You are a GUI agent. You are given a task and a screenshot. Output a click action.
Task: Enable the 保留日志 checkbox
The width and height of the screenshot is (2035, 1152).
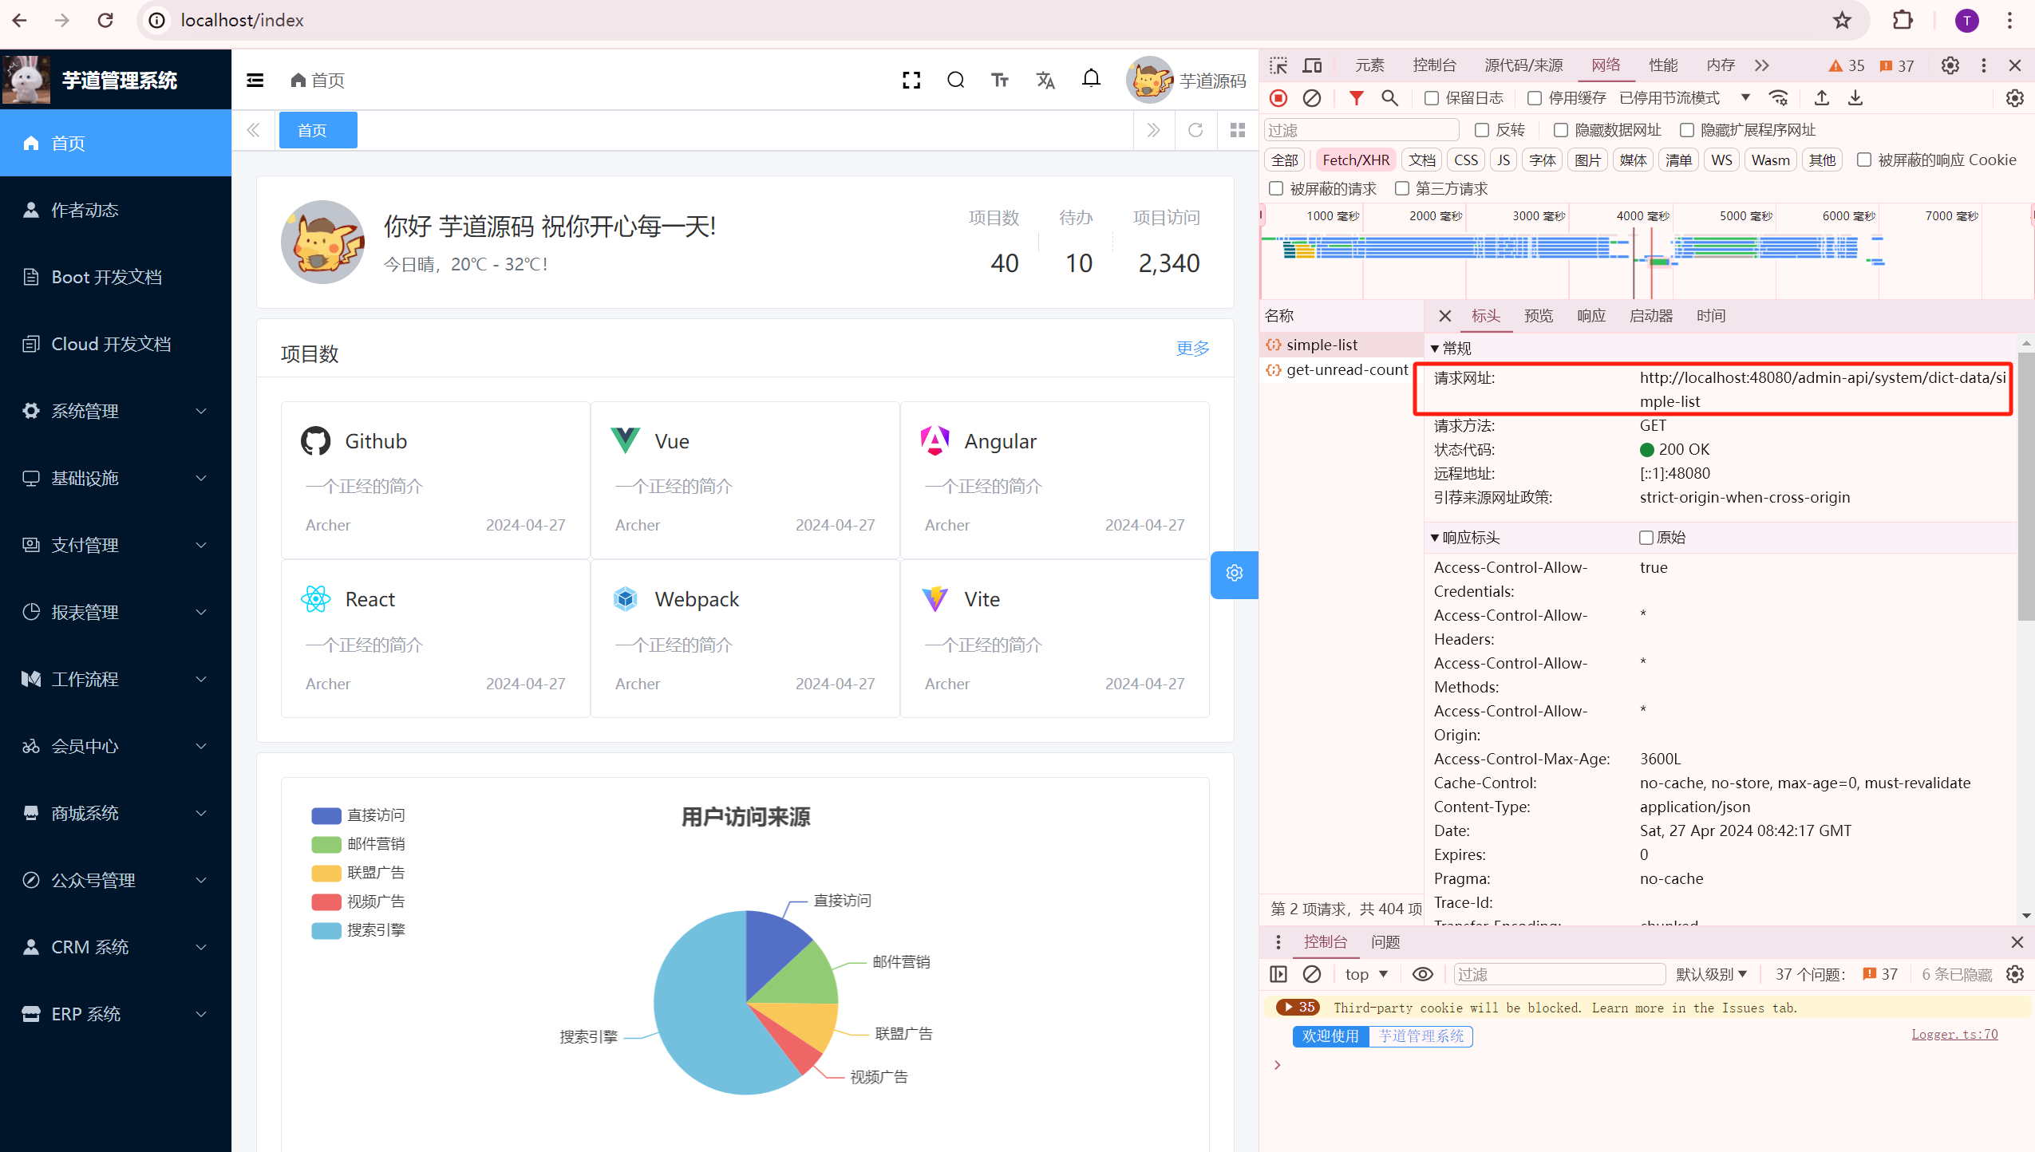[1432, 98]
